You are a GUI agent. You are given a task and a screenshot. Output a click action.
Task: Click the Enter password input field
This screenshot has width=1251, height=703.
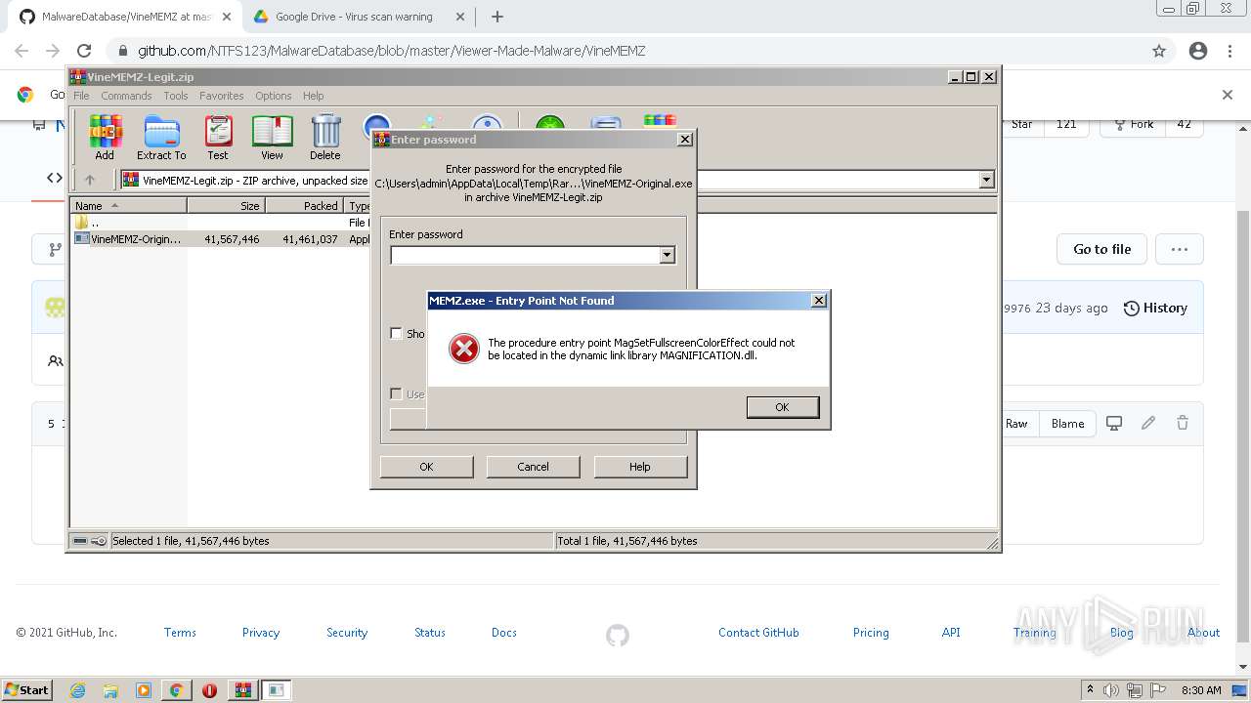[x=525, y=255]
